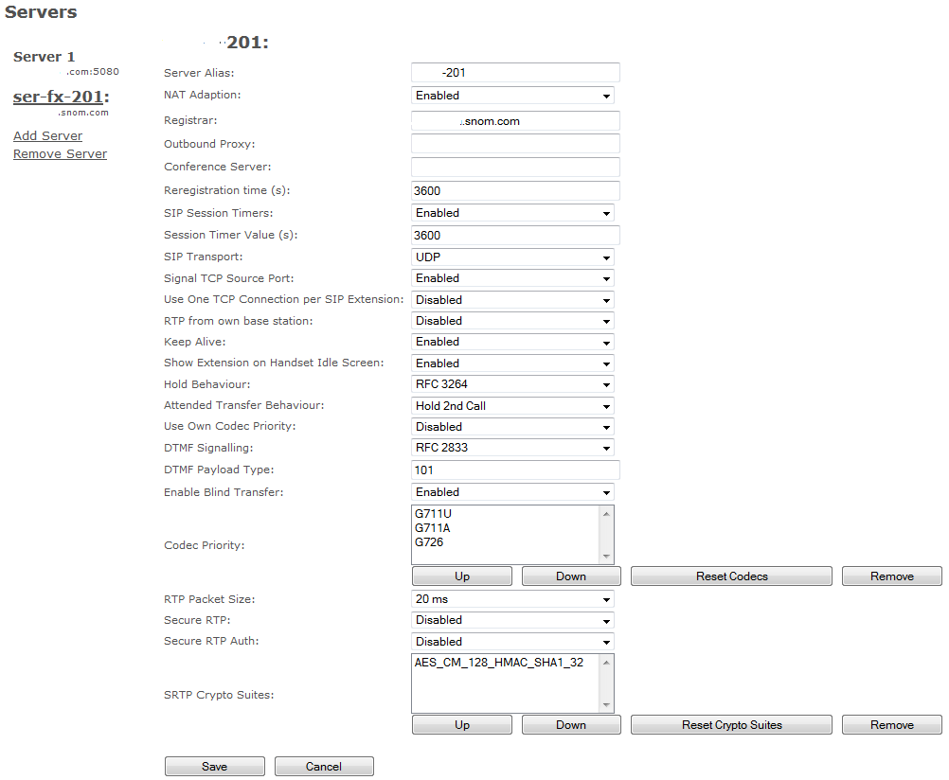The height and width of the screenshot is (780, 949).
Task: Click the Outbound Proxy input field
Action: click(x=515, y=144)
